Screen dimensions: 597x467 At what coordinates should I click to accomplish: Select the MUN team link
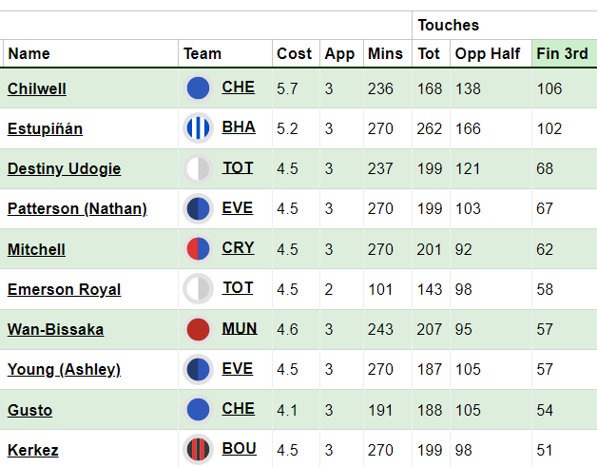pos(240,328)
